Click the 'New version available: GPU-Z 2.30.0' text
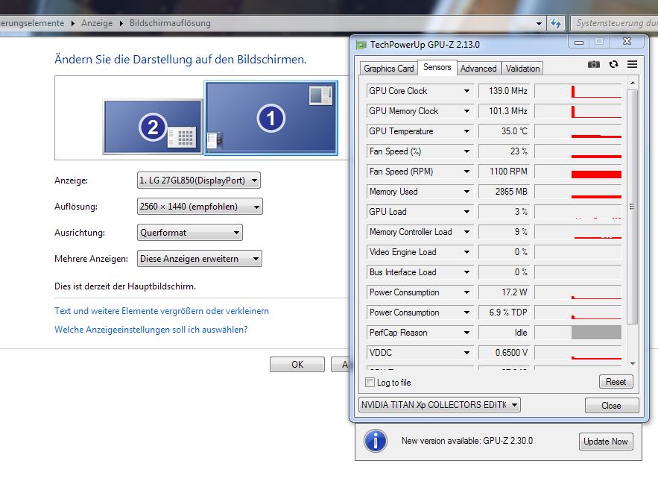 pyautogui.click(x=467, y=441)
